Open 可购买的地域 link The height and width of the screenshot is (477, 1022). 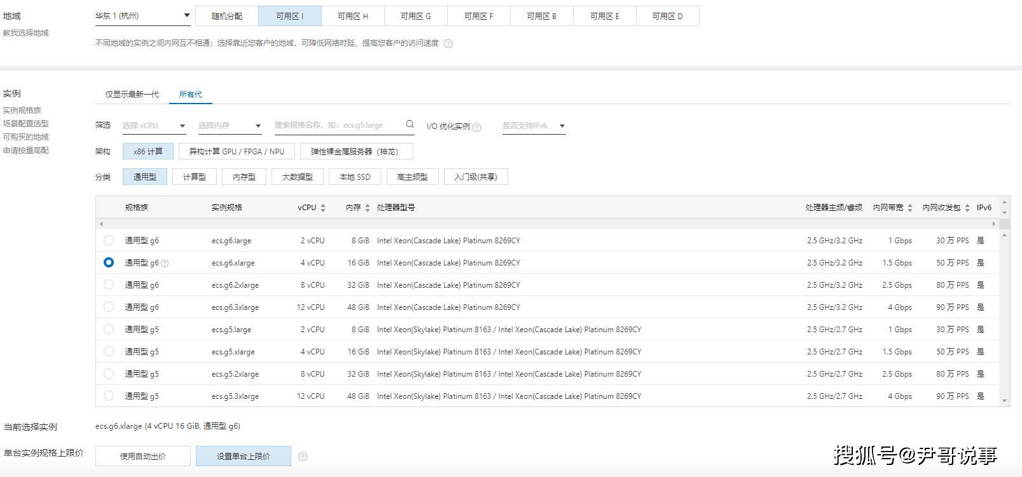(x=25, y=137)
